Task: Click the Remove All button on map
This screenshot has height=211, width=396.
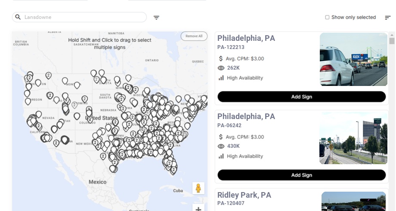Action: coord(194,36)
